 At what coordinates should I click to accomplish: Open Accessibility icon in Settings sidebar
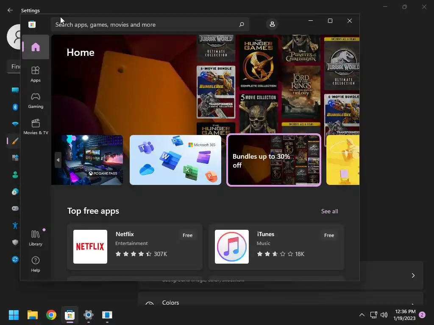click(x=15, y=225)
